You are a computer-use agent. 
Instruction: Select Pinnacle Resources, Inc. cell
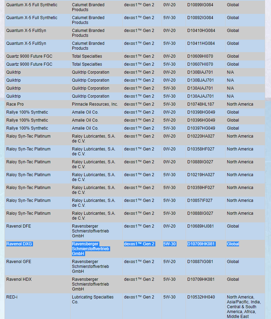[95, 104]
